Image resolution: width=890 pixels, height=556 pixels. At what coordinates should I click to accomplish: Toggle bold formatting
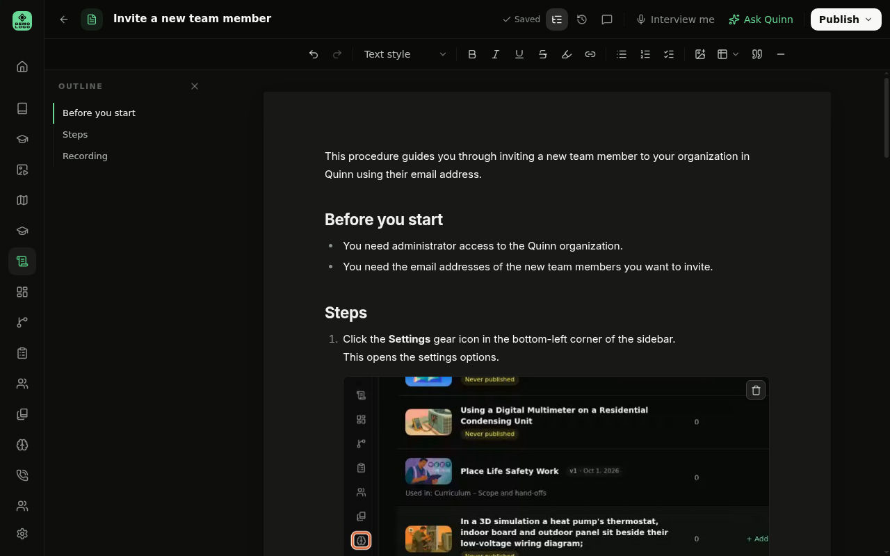pos(472,54)
